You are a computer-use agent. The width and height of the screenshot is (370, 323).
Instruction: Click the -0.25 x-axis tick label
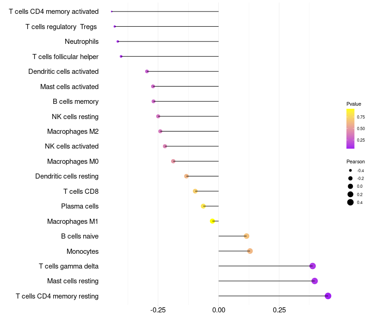tap(158, 310)
